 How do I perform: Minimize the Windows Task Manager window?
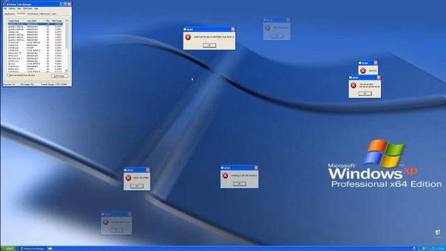tap(61, 4)
